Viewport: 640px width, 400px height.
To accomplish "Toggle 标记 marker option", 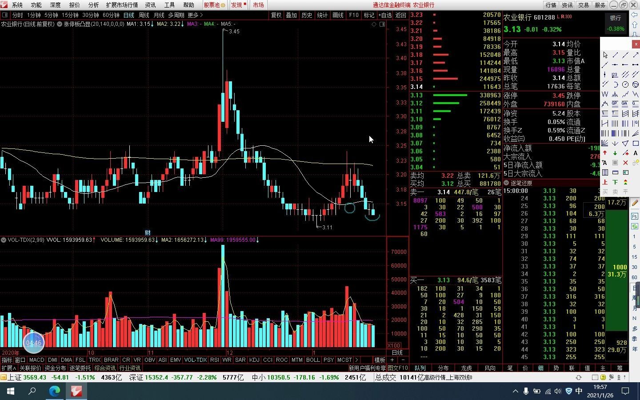I will pos(369,15).
